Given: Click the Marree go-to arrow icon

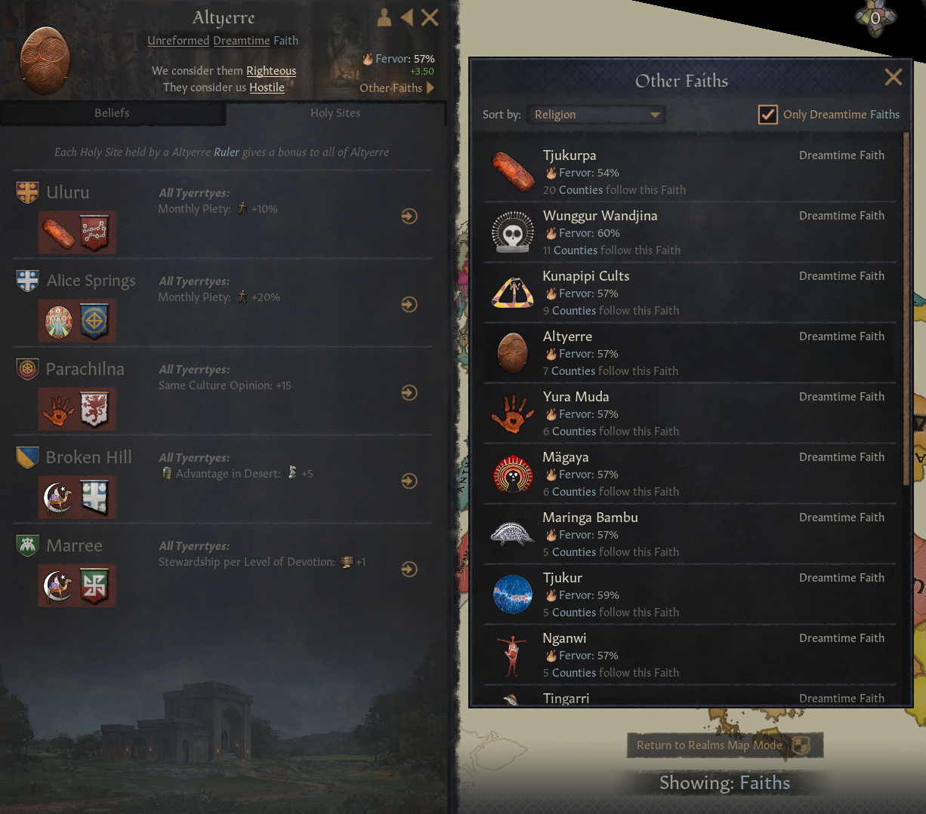Looking at the screenshot, I should [x=409, y=570].
